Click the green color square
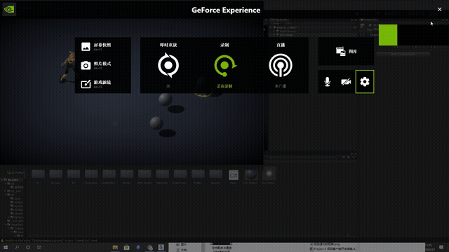The height and width of the screenshot is (252, 449). pos(388,35)
